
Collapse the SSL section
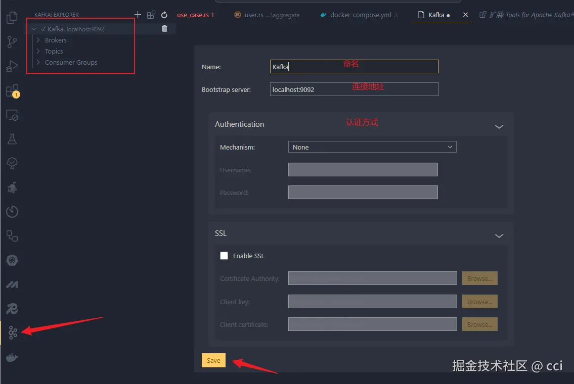pyautogui.click(x=499, y=235)
